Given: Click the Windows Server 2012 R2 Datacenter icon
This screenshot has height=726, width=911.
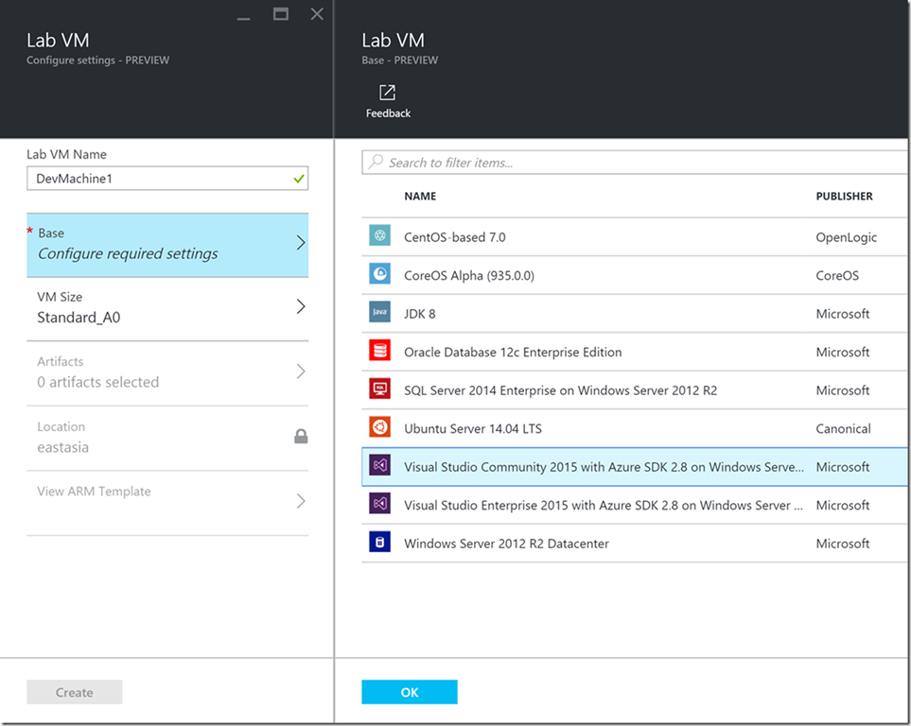Looking at the screenshot, I should 379,543.
